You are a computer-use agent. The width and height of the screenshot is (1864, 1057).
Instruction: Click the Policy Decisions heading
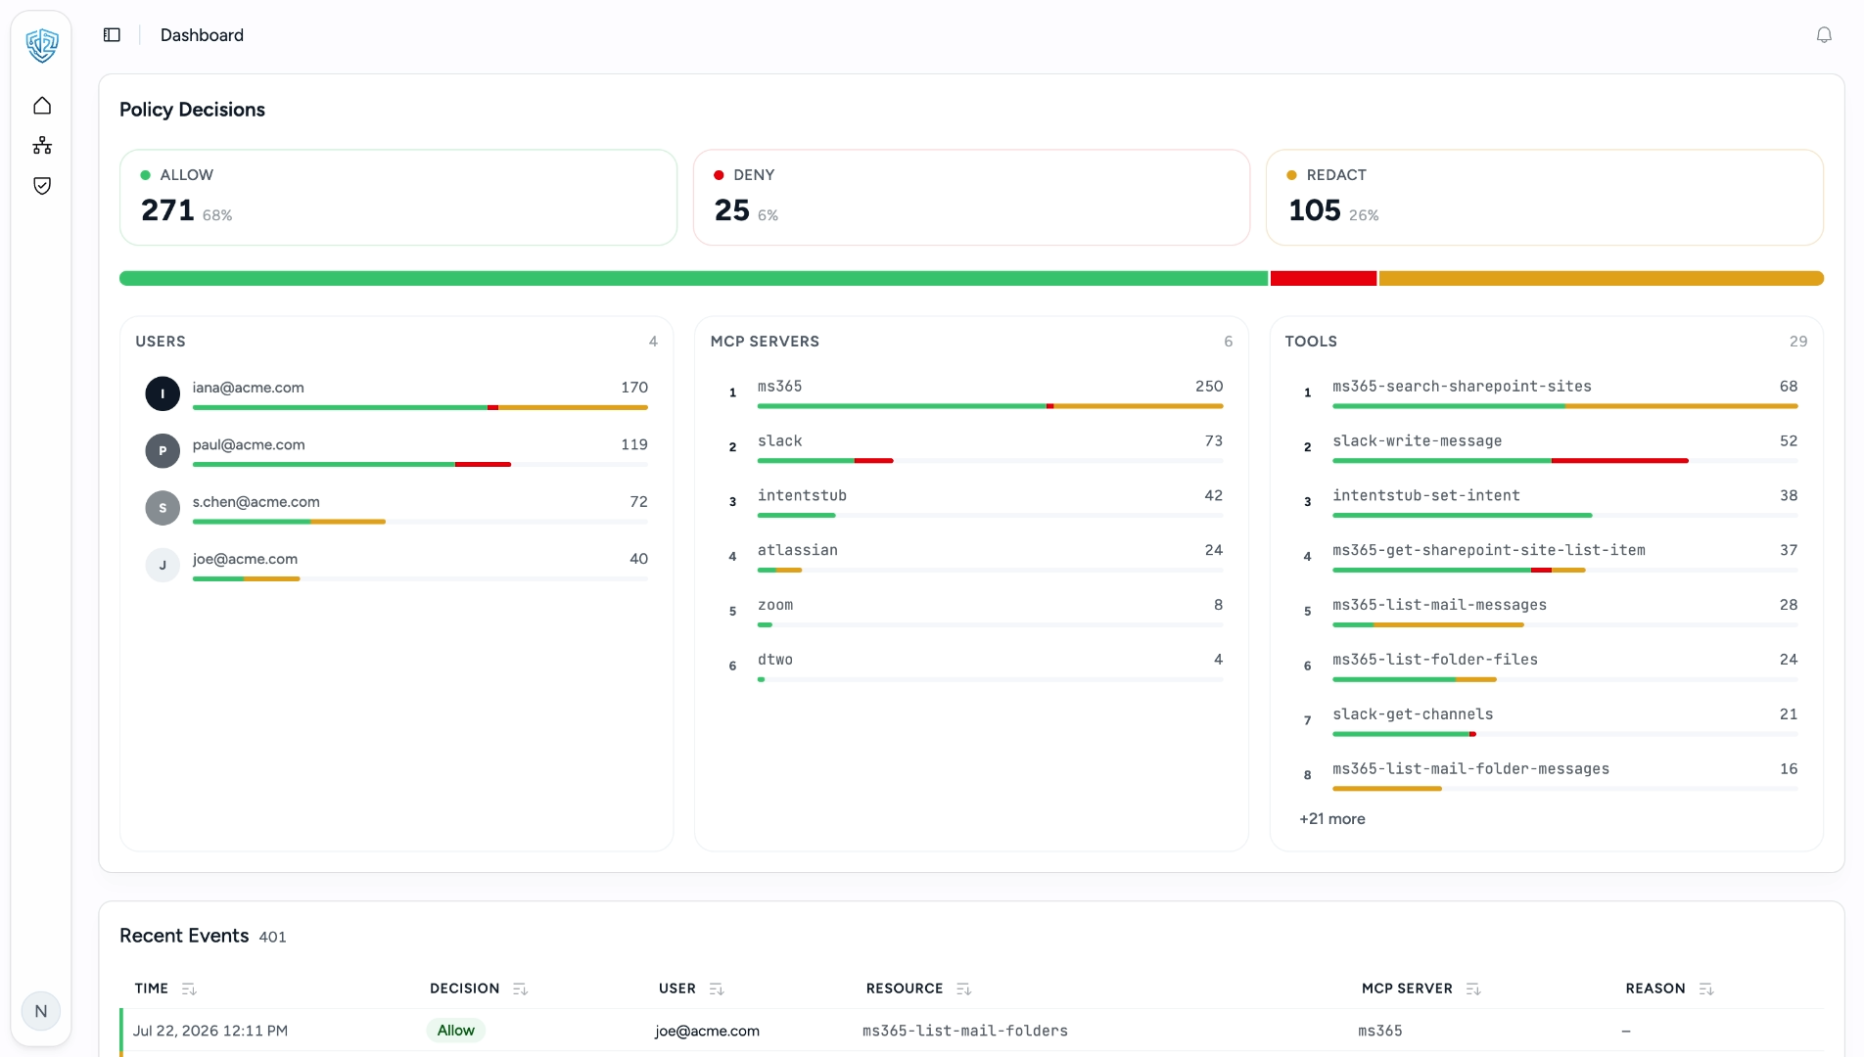[192, 110]
